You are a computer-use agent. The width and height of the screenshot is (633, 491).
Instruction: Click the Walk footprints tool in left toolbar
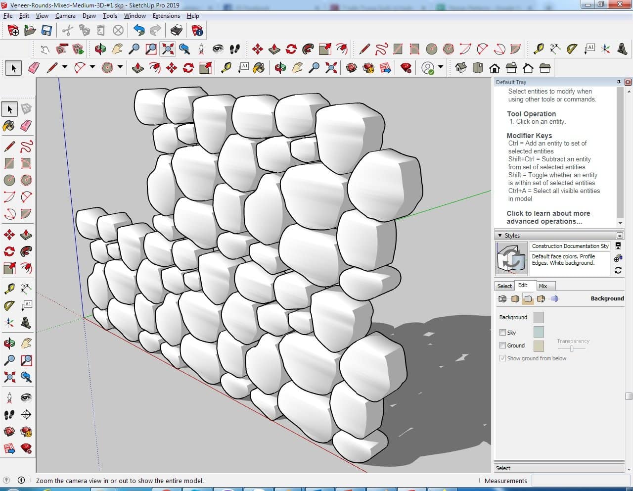tap(9, 414)
